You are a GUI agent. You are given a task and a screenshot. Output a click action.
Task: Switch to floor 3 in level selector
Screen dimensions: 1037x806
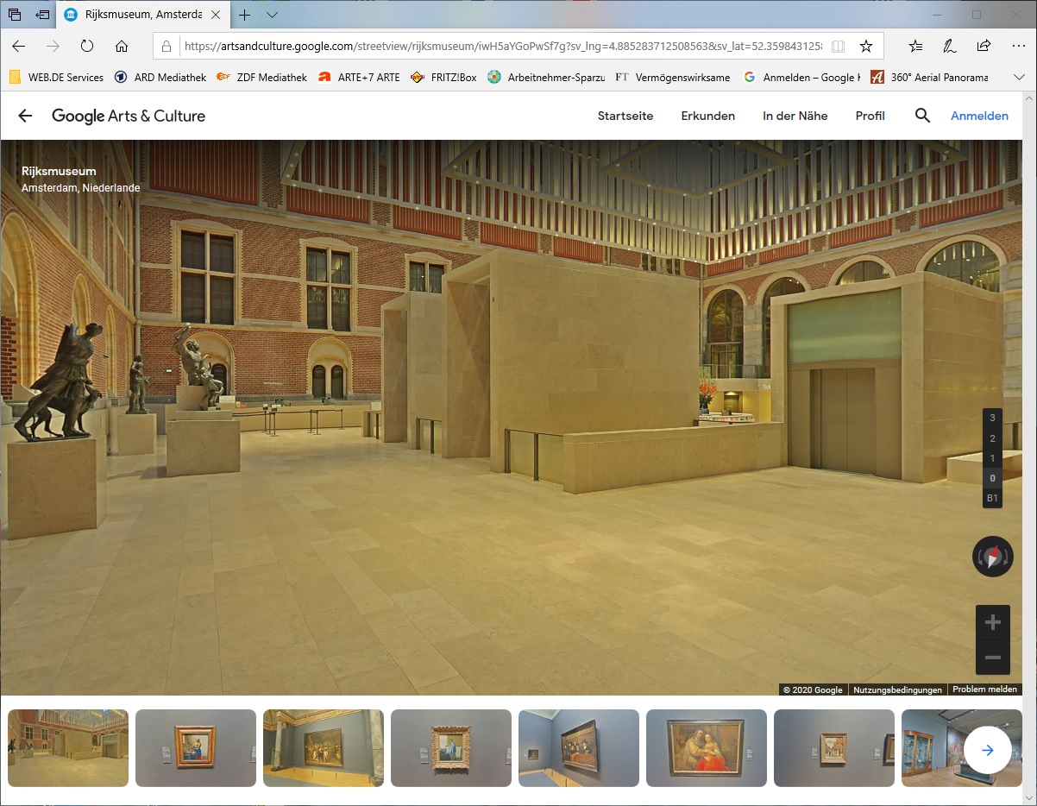[x=992, y=418]
